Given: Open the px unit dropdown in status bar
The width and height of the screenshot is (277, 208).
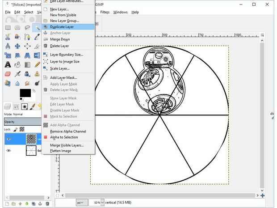Looking at the screenshot, I should click(x=82, y=202).
